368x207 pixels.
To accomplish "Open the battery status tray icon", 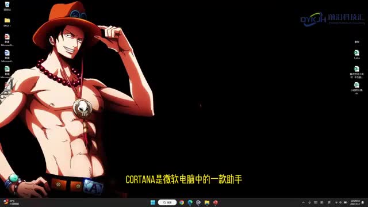I will pyautogui.click(x=346, y=202).
